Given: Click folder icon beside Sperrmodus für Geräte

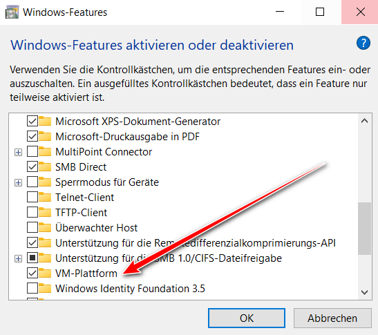Looking at the screenshot, I should [x=45, y=182].
